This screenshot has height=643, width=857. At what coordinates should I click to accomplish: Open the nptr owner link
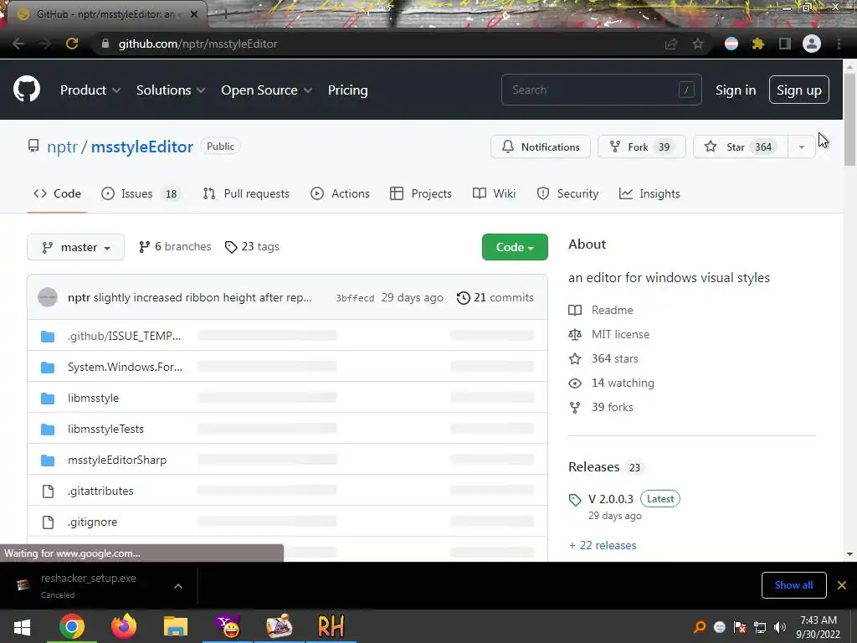tap(62, 147)
